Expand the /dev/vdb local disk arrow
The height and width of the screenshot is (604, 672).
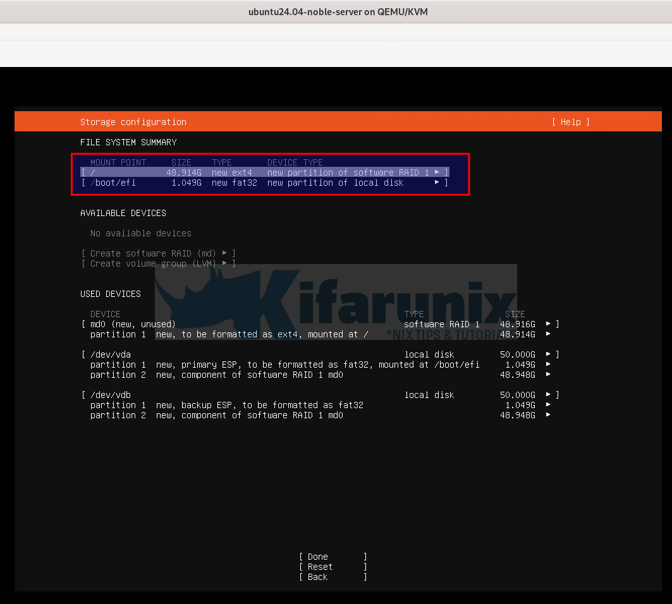548,395
